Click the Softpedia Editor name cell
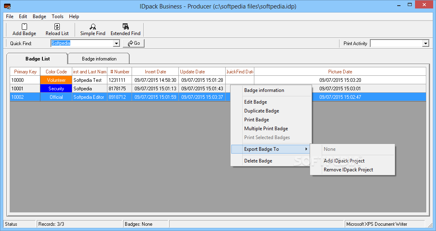 (x=90, y=97)
